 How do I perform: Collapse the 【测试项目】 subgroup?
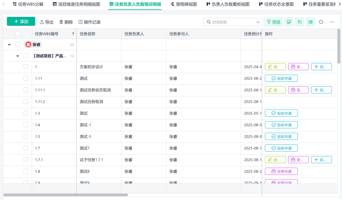(18, 56)
